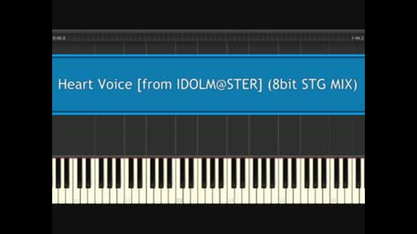Click the 1:44.2 end time label
The image size is (417, 234).
tap(357, 38)
